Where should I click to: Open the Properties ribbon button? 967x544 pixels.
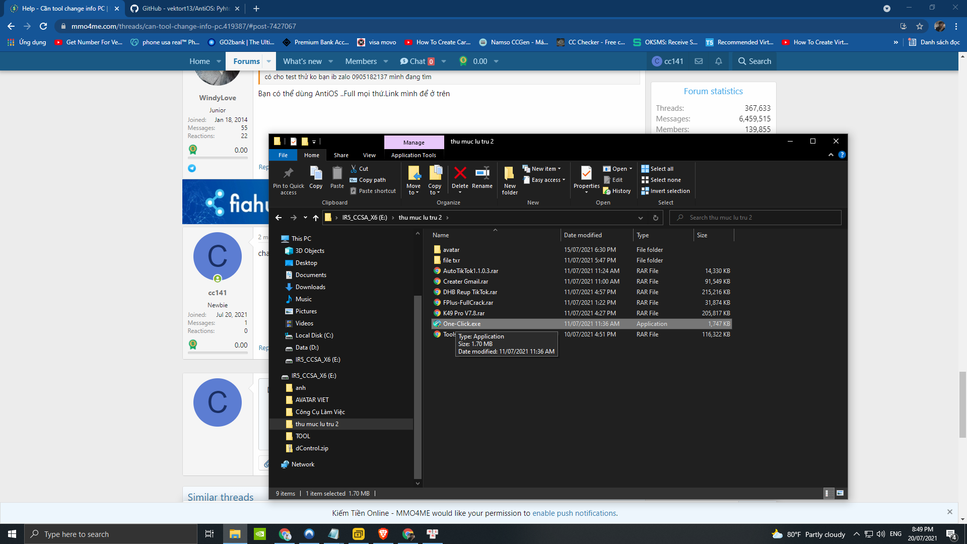coord(586,176)
